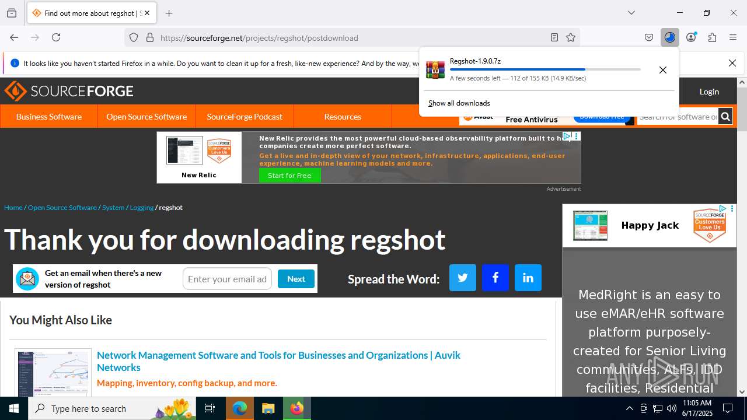Reload the page with the refresh icon
Screen dimensions: 747x420
coord(56,37)
